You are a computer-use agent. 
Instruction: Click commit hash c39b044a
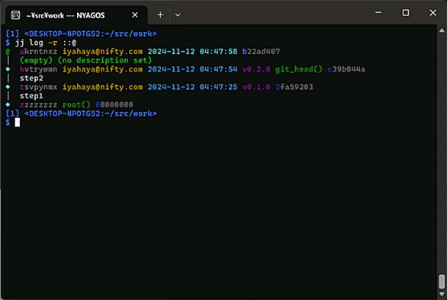(x=346, y=69)
